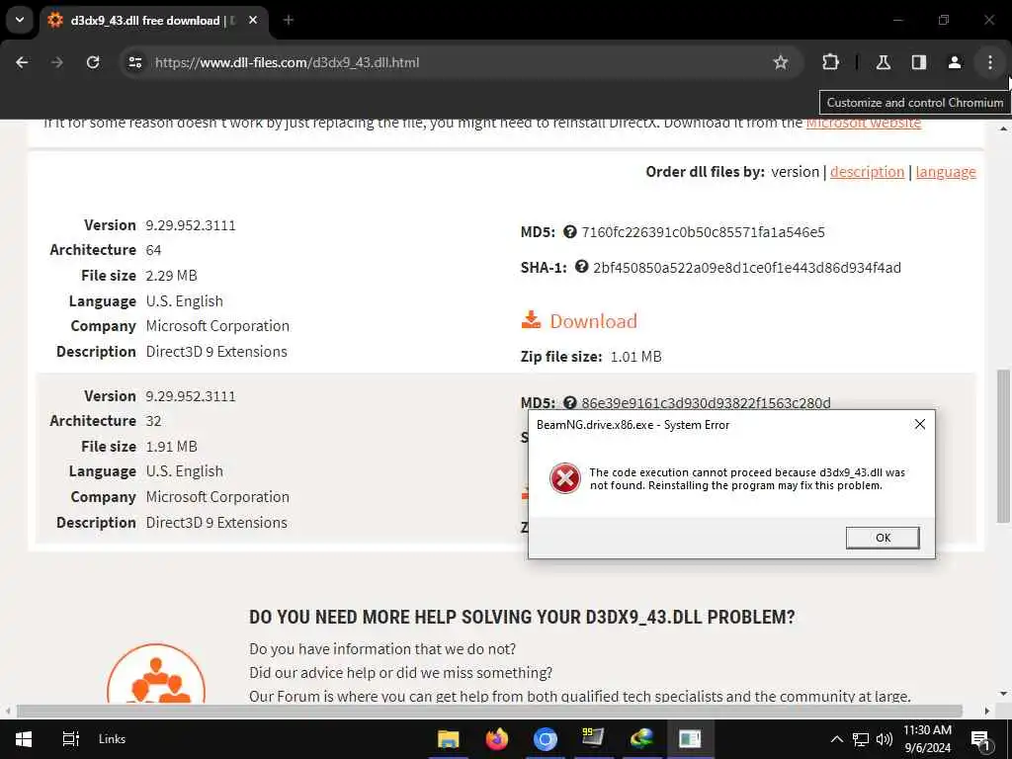Open the Chromium profile menu

[x=955, y=62]
